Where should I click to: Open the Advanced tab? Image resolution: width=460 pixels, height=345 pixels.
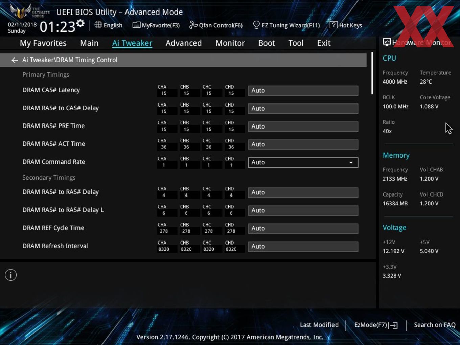tap(184, 43)
